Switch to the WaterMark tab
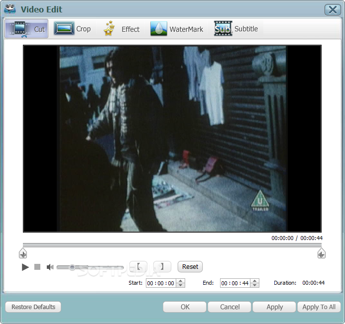The height and width of the screenshot is (324, 345). tap(177, 29)
